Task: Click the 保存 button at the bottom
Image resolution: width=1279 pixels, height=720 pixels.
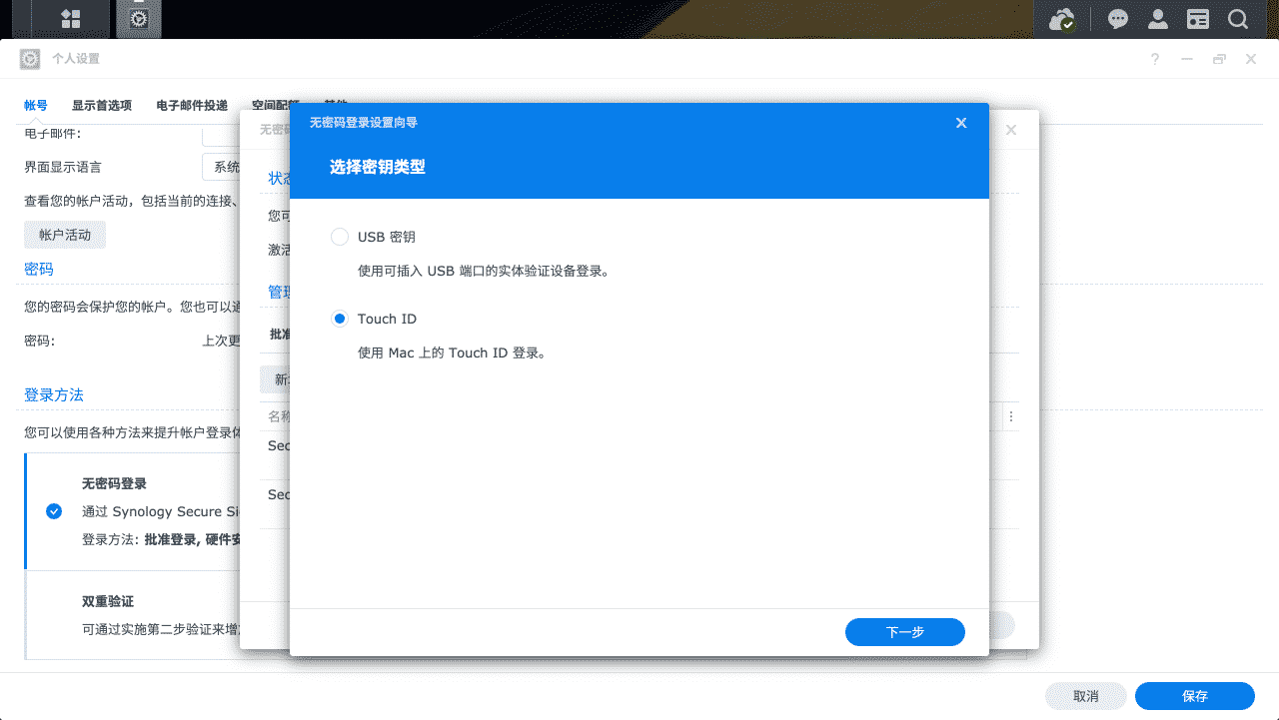Action: pos(1195,696)
